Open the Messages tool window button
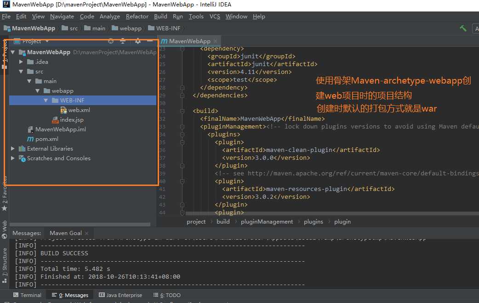This screenshot has width=479, height=303. (70, 295)
